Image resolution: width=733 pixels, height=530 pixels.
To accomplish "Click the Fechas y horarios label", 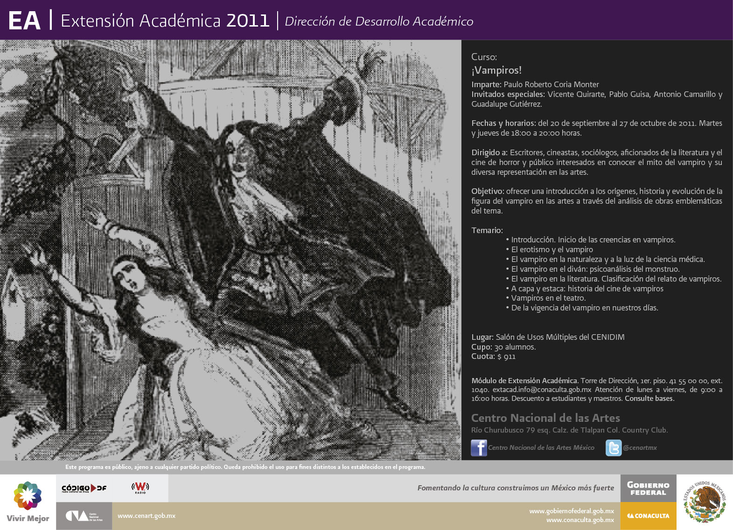I will point(503,123).
